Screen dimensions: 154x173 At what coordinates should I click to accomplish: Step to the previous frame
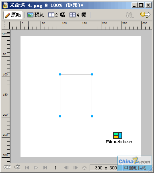tap(66, 167)
